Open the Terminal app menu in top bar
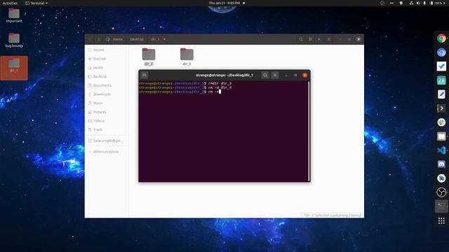 coord(36,3)
